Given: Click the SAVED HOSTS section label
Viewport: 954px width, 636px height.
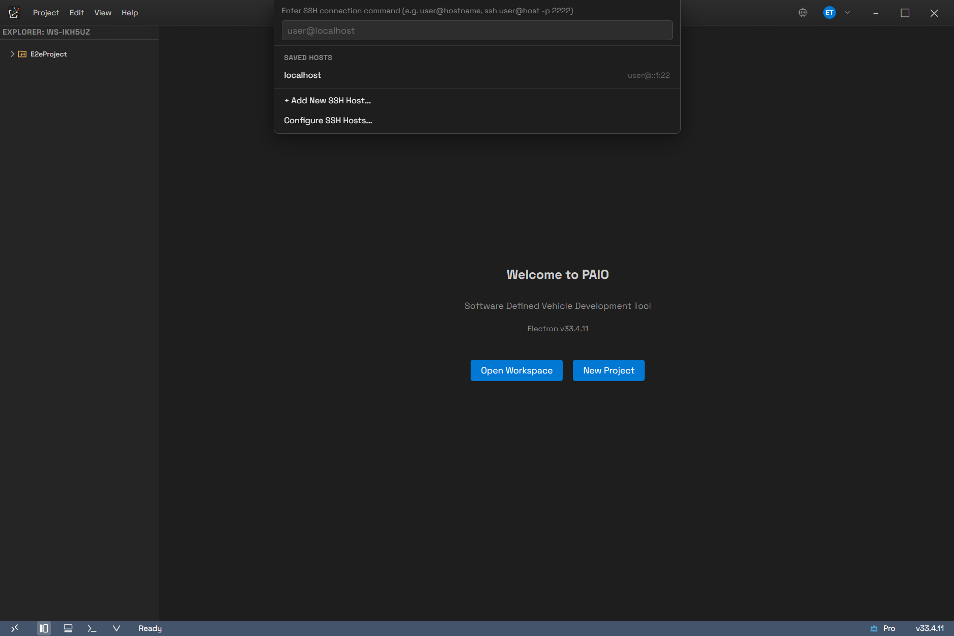Looking at the screenshot, I should click(x=308, y=58).
